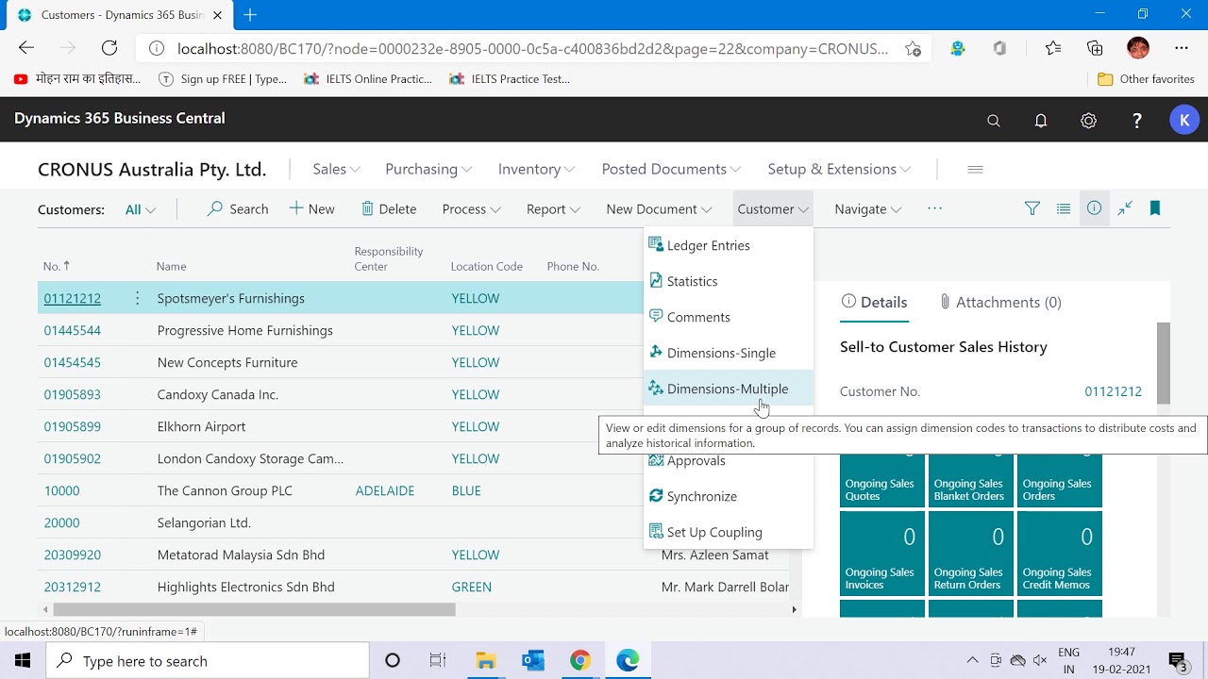The height and width of the screenshot is (679, 1208).
Task: Expand the Process action menu
Action: coord(471,209)
